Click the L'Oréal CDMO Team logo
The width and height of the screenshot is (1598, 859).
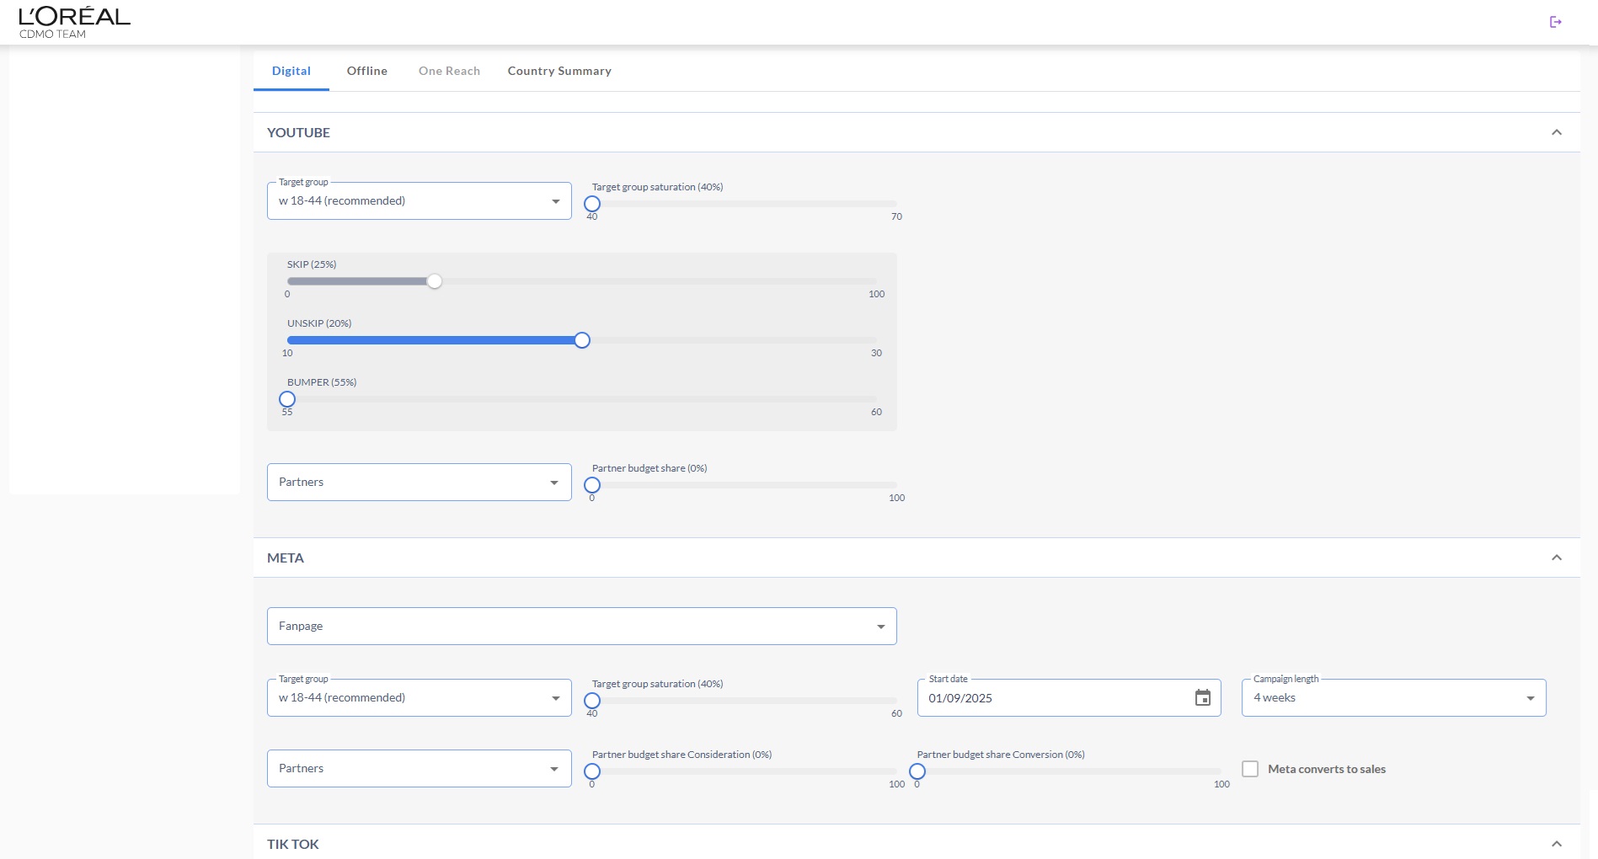(74, 23)
